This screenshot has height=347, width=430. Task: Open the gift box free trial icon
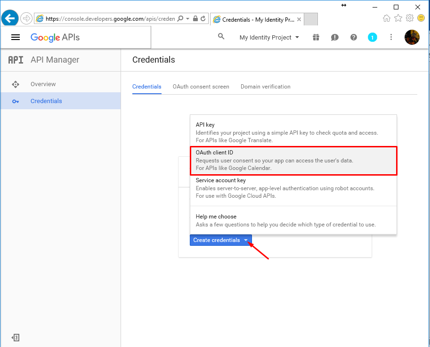(x=316, y=37)
